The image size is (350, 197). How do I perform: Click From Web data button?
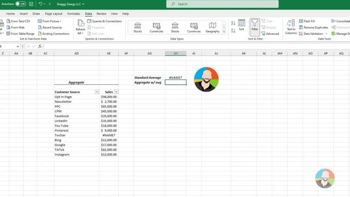click(x=16, y=27)
